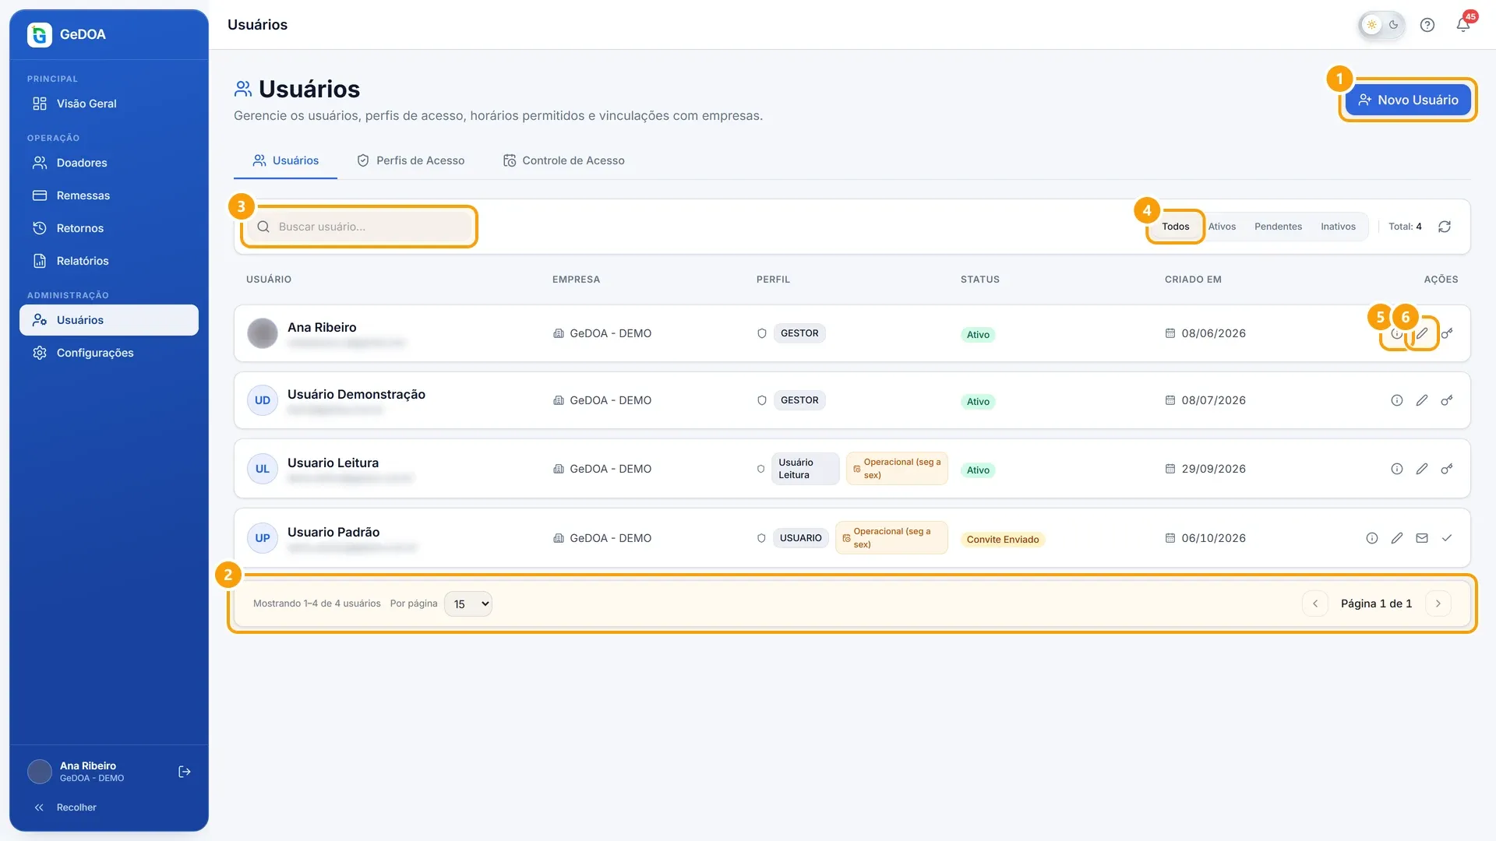Image resolution: width=1496 pixels, height=841 pixels.
Task: View info icon for Usuario Leitura
Action: pos(1396,469)
